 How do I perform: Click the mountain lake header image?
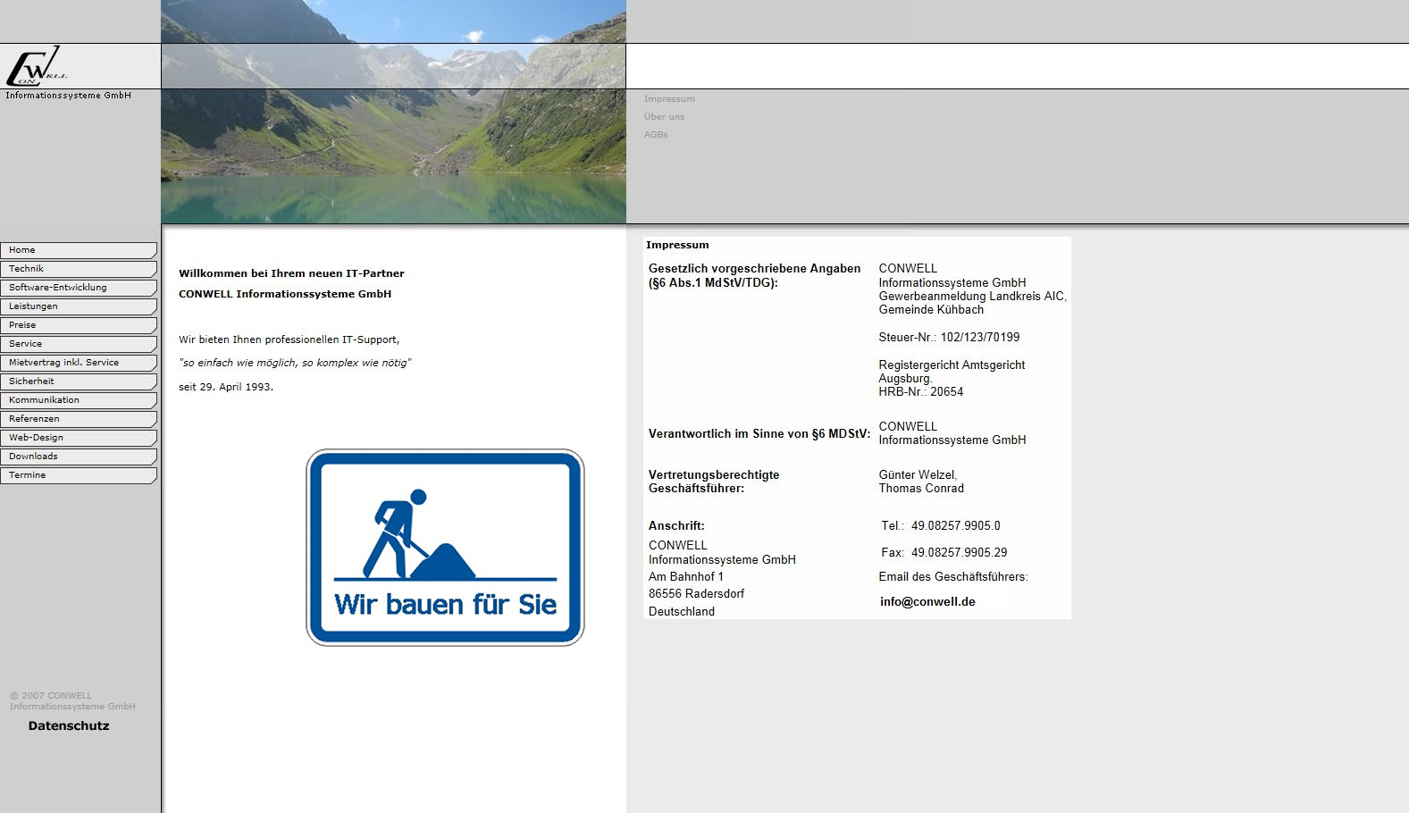point(393,112)
